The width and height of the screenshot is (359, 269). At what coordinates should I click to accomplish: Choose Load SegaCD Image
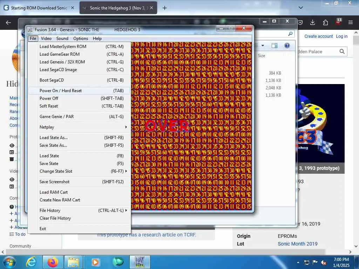[79, 70]
